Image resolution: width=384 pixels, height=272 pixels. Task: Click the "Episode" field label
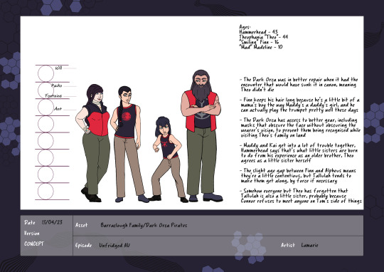(83, 245)
